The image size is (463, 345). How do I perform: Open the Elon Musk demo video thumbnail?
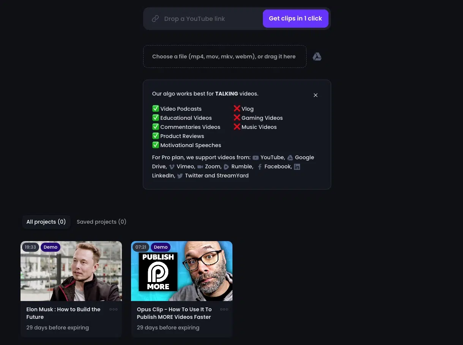click(71, 271)
